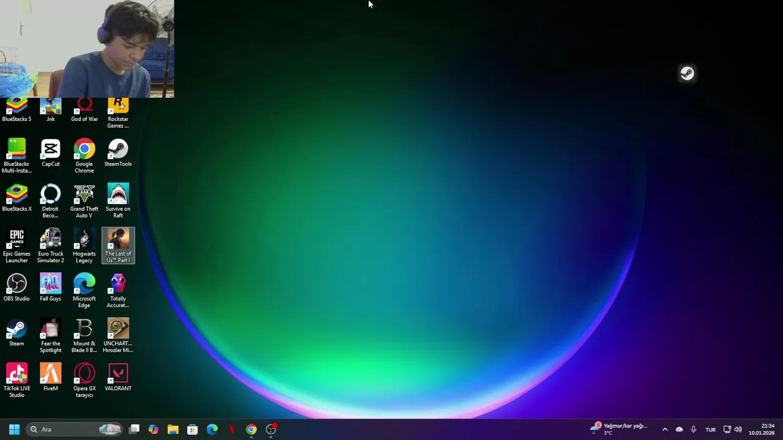Open Detroit Become Human shortcut
Screen dimensions: 783x440
[x=51, y=201]
